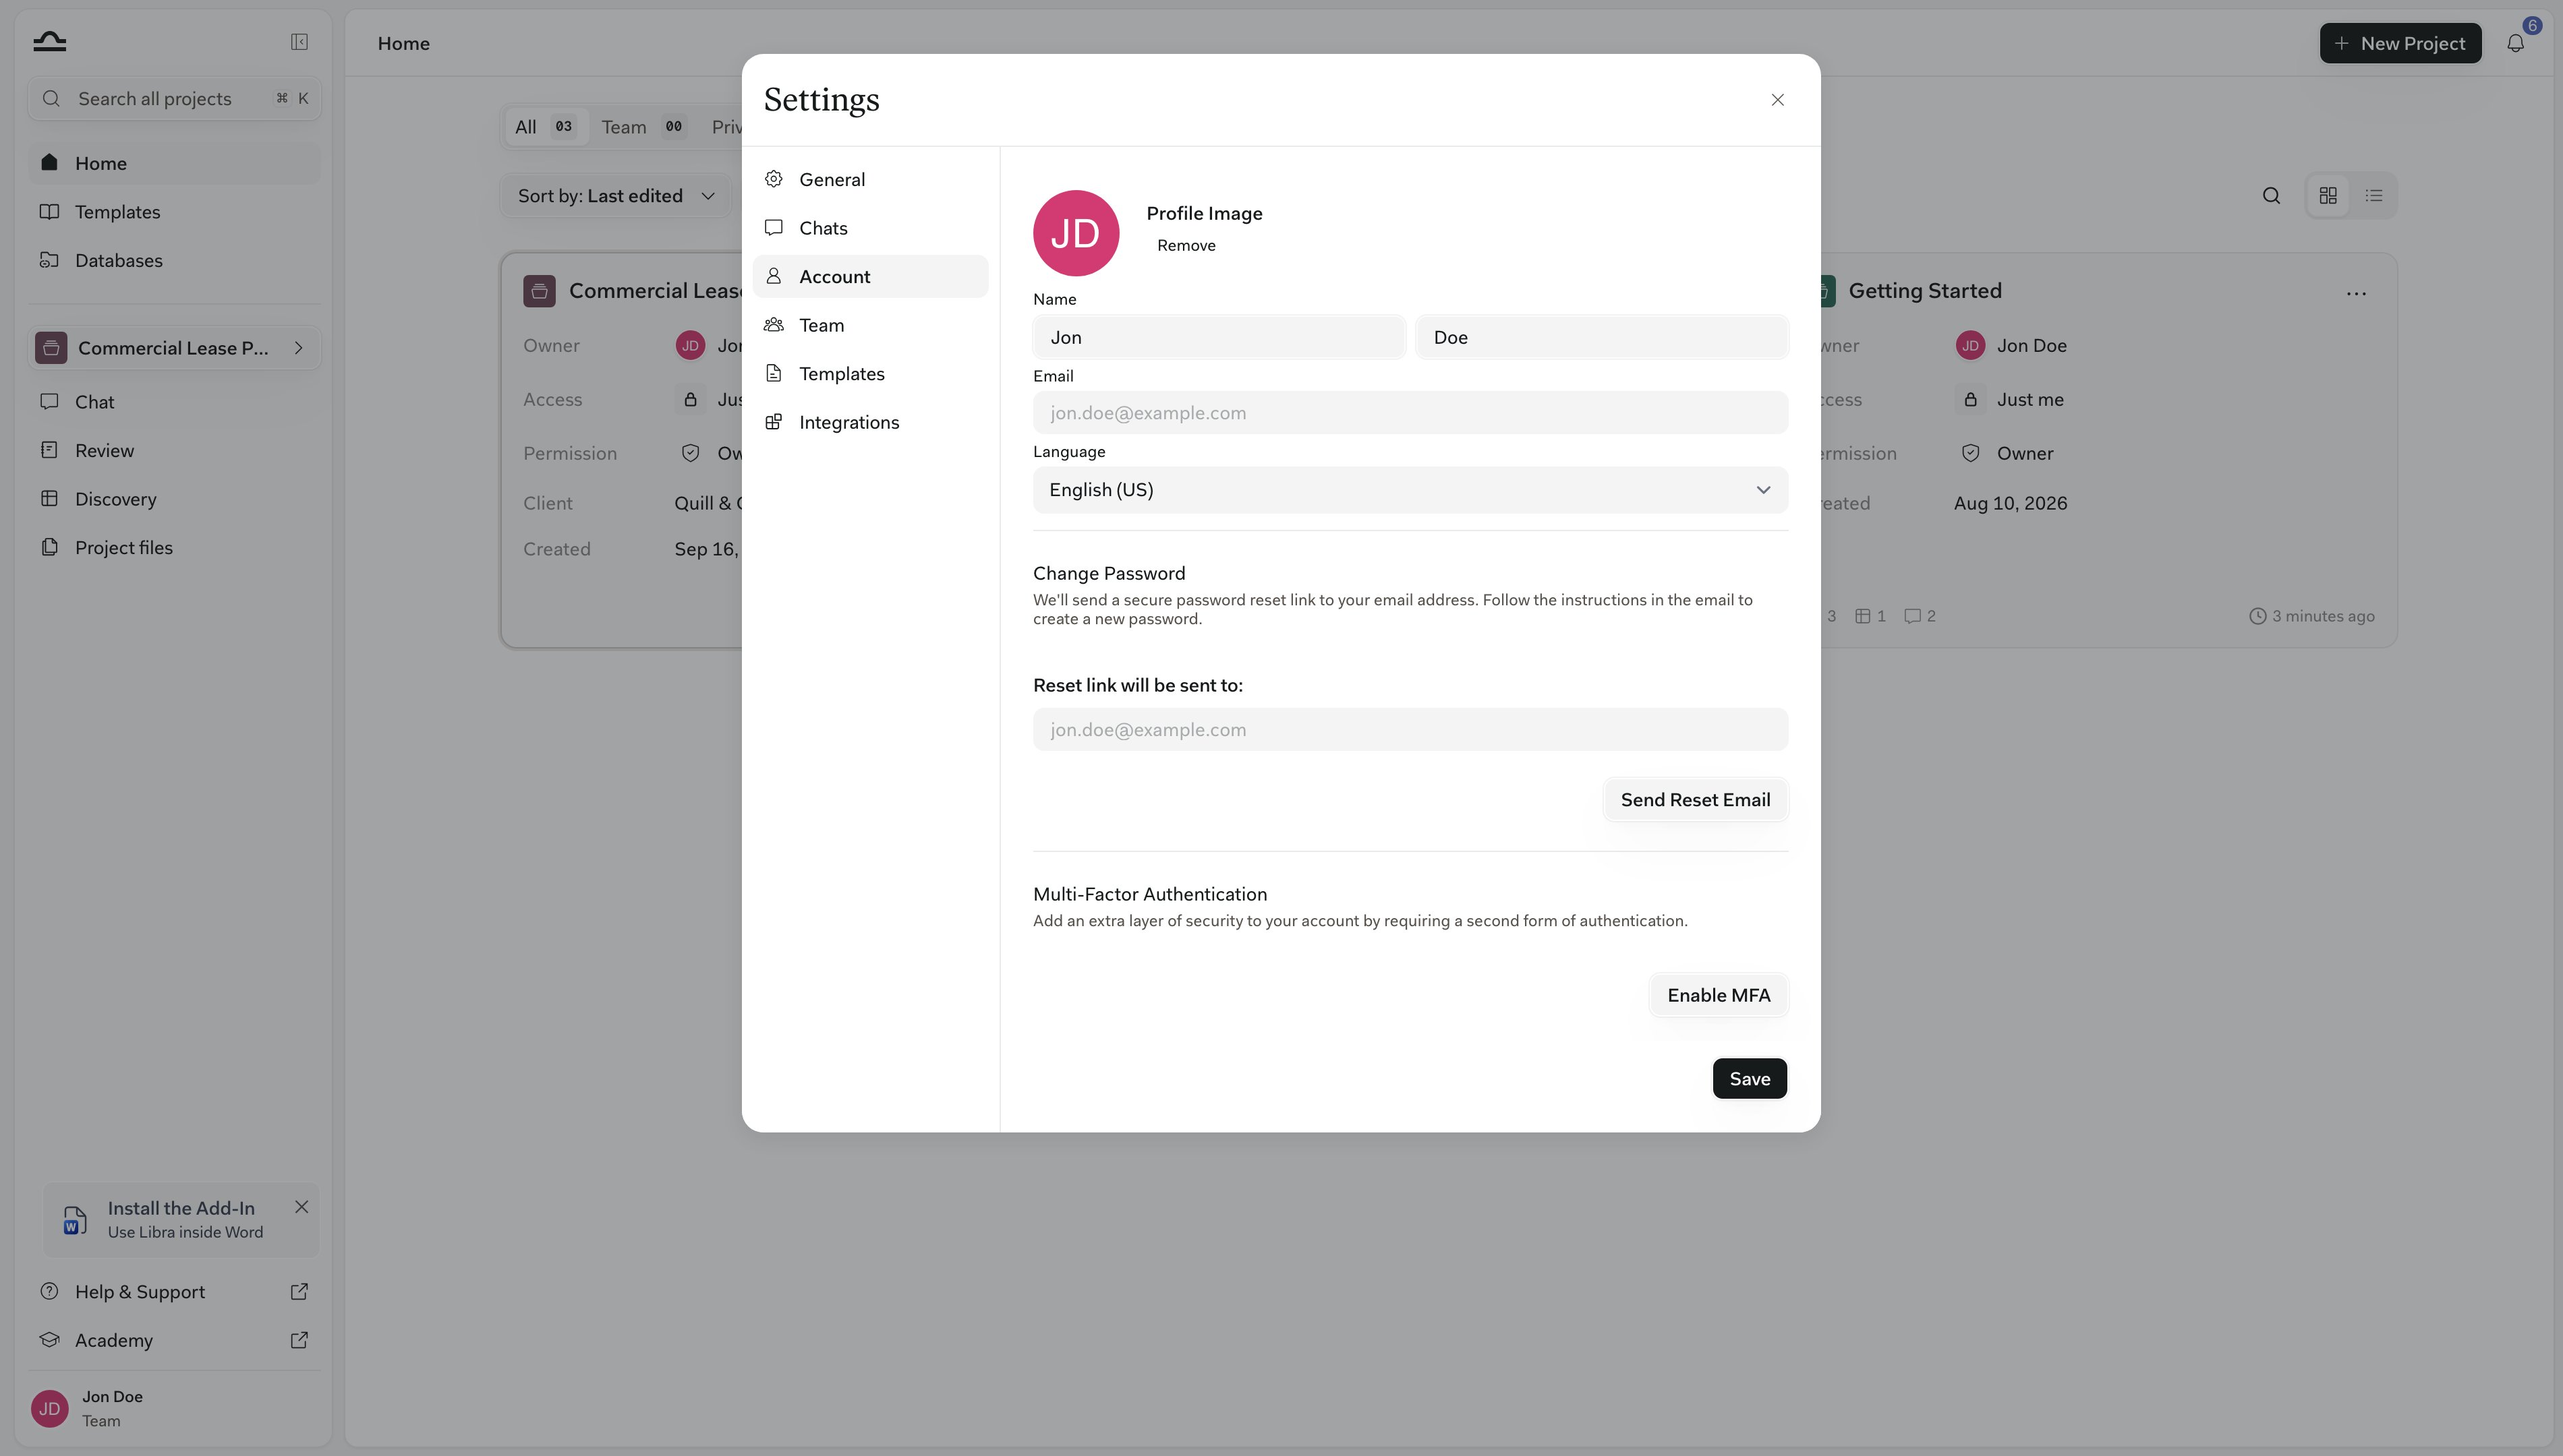The height and width of the screenshot is (1456, 2563).
Task: Click the Email input field
Action: pyautogui.click(x=1410, y=413)
